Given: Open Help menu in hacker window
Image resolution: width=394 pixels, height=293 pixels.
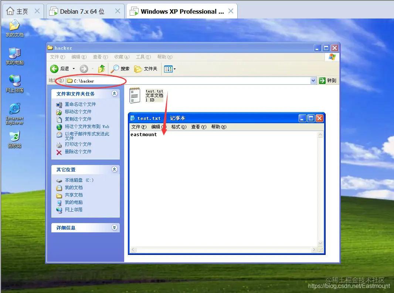Looking at the screenshot, I should click(x=164, y=57).
